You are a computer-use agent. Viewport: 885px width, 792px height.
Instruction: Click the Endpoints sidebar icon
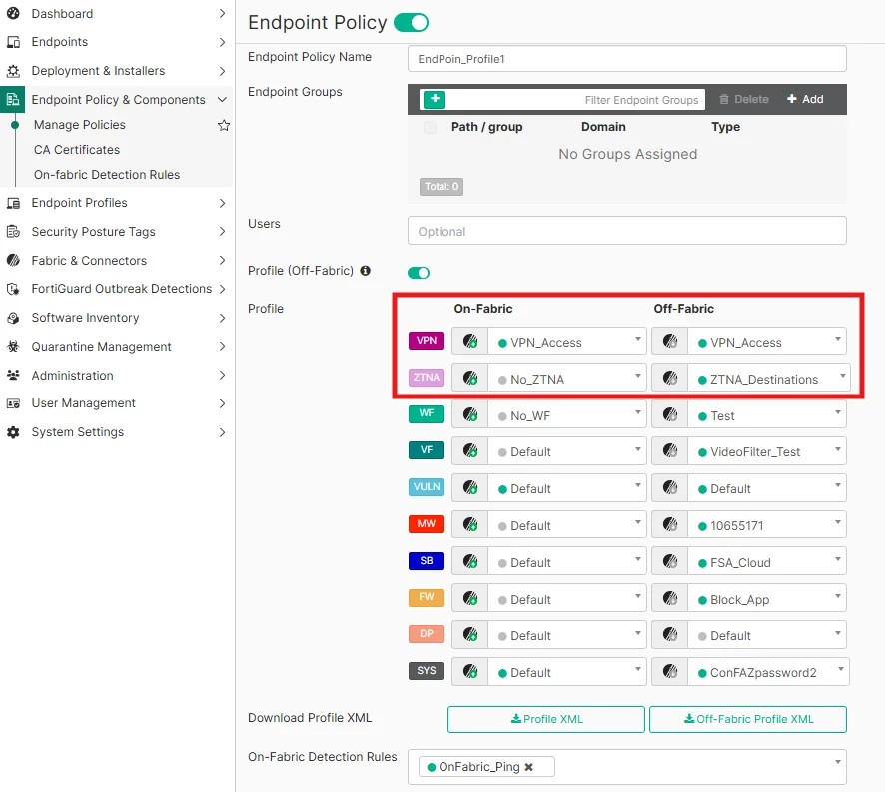13,42
